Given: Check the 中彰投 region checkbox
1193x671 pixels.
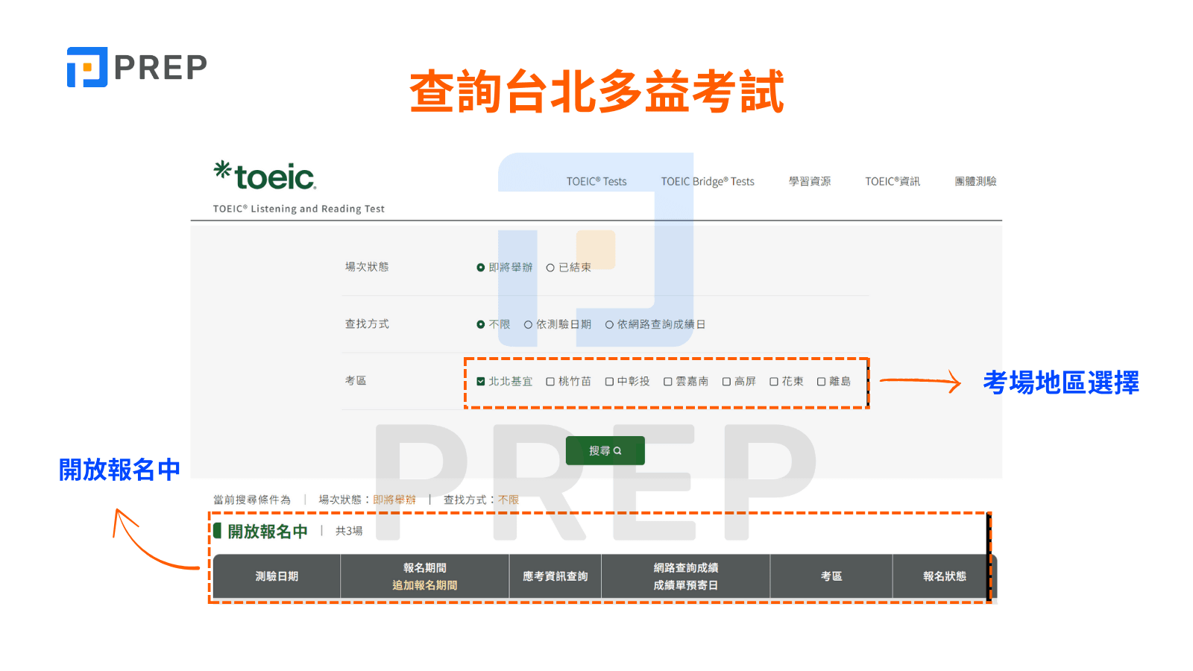Looking at the screenshot, I should (x=609, y=381).
